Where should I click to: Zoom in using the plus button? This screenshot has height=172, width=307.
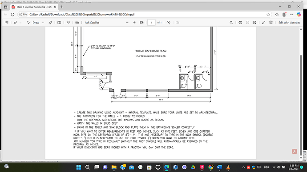[134, 23]
